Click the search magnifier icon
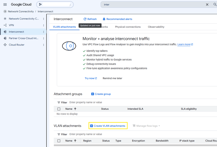This screenshot has height=147, width=217. tap(215, 5)
